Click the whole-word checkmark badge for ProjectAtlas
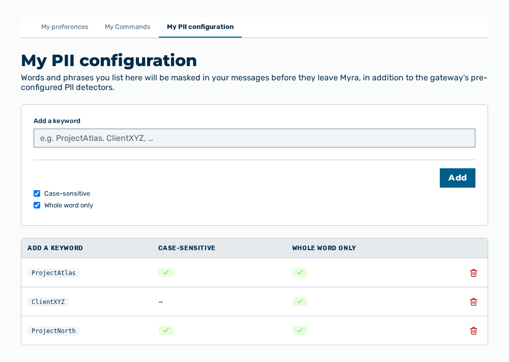The height and width of the screenshot is (362, 509). tap(300, 273)
